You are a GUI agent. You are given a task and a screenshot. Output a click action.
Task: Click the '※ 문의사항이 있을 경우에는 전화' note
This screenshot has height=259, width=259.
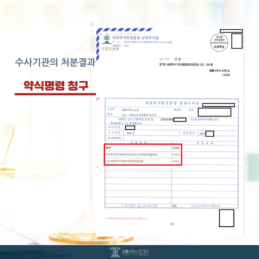point(139,205)
